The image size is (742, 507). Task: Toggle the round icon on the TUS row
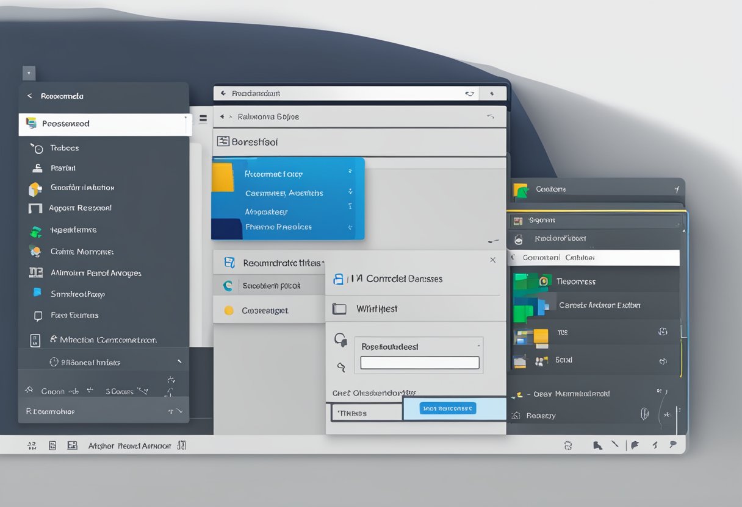[662, 333]
